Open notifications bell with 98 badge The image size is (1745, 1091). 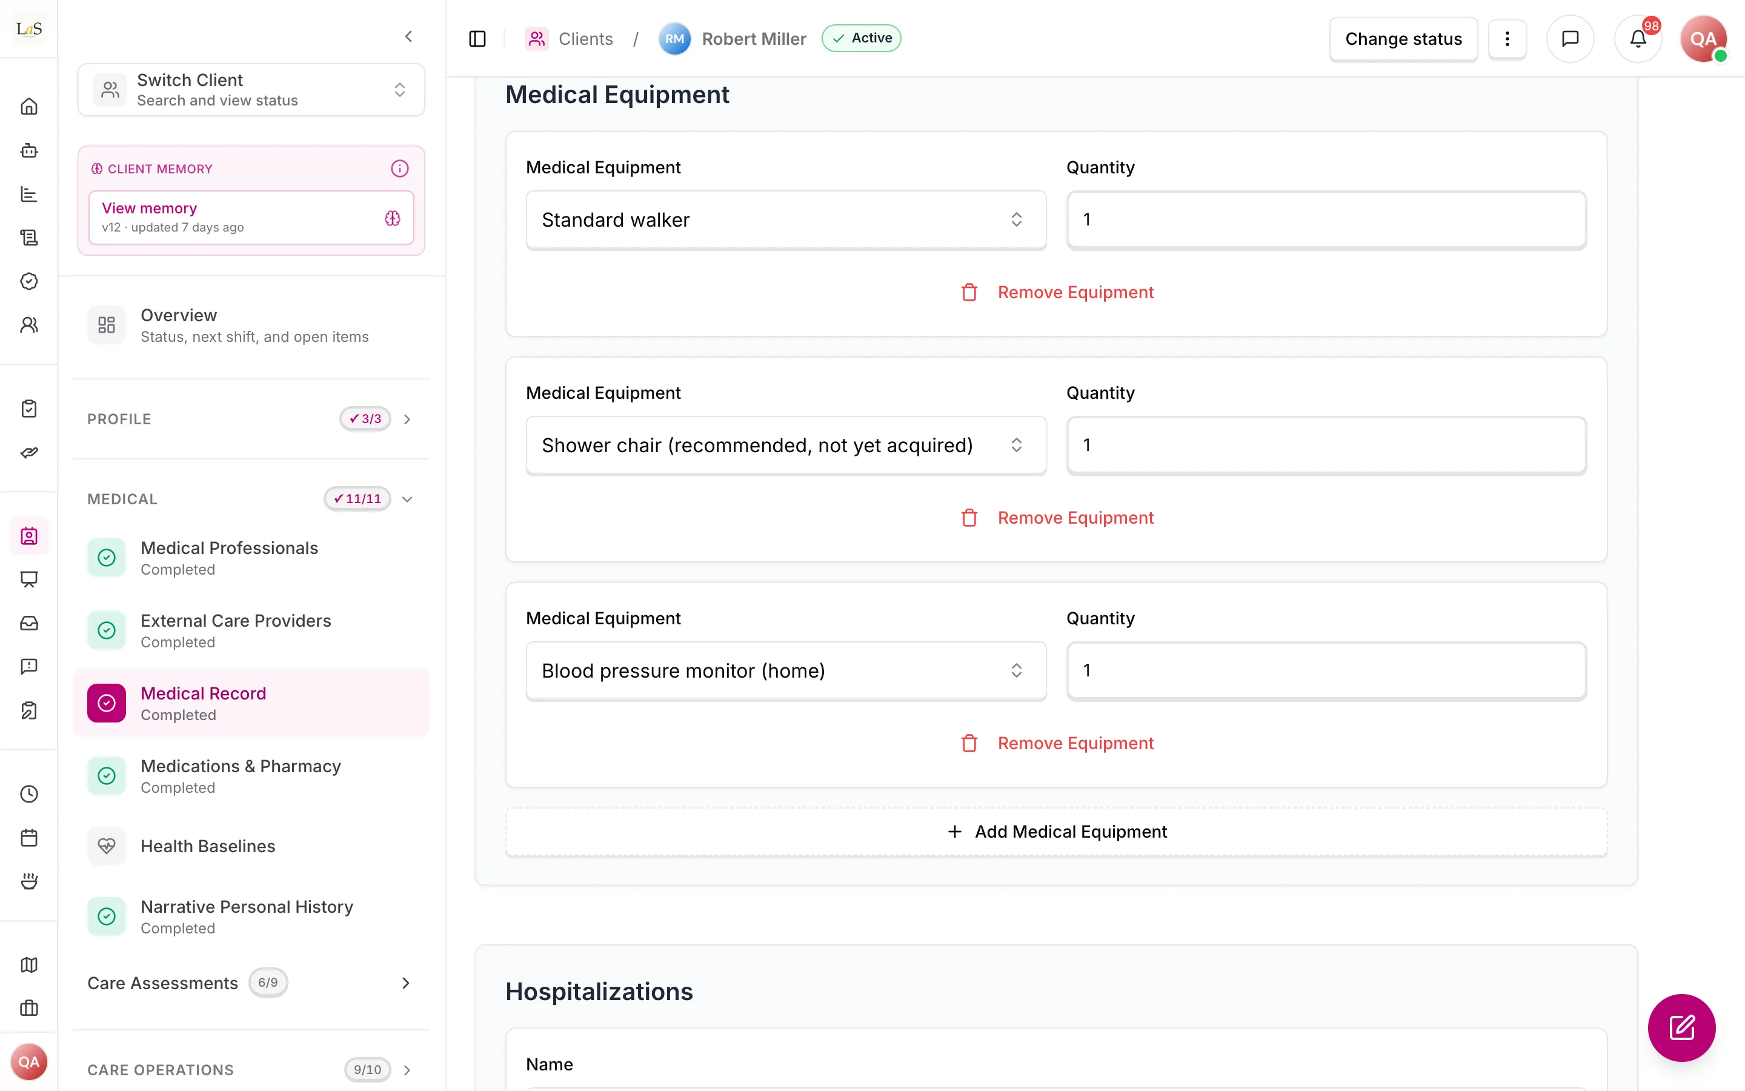click(x=1638, y=38)
